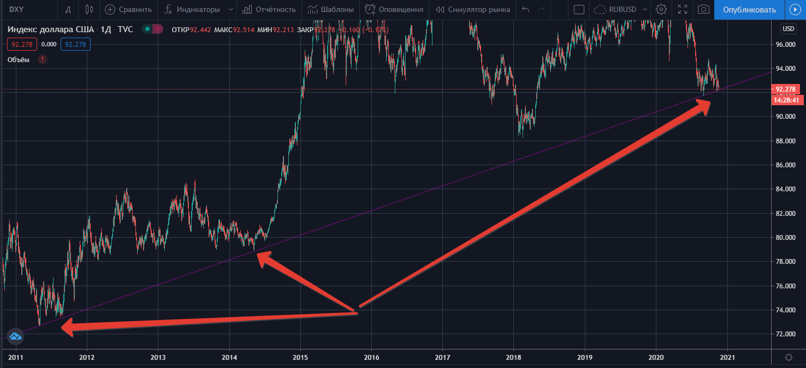Select the layout square icon

point(579,9)
